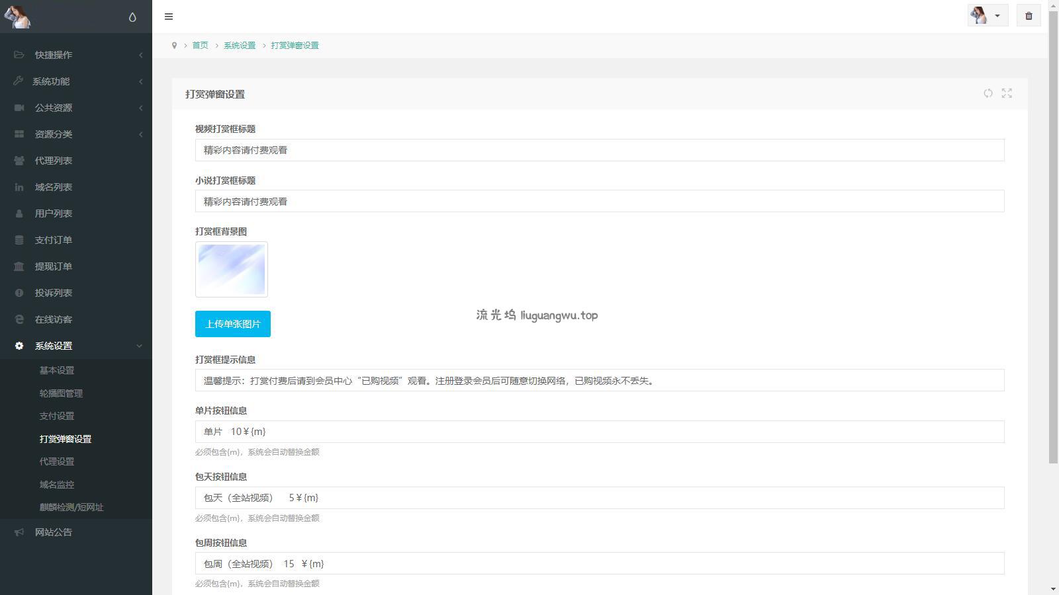Select 支付设置 submenu item

57,416
